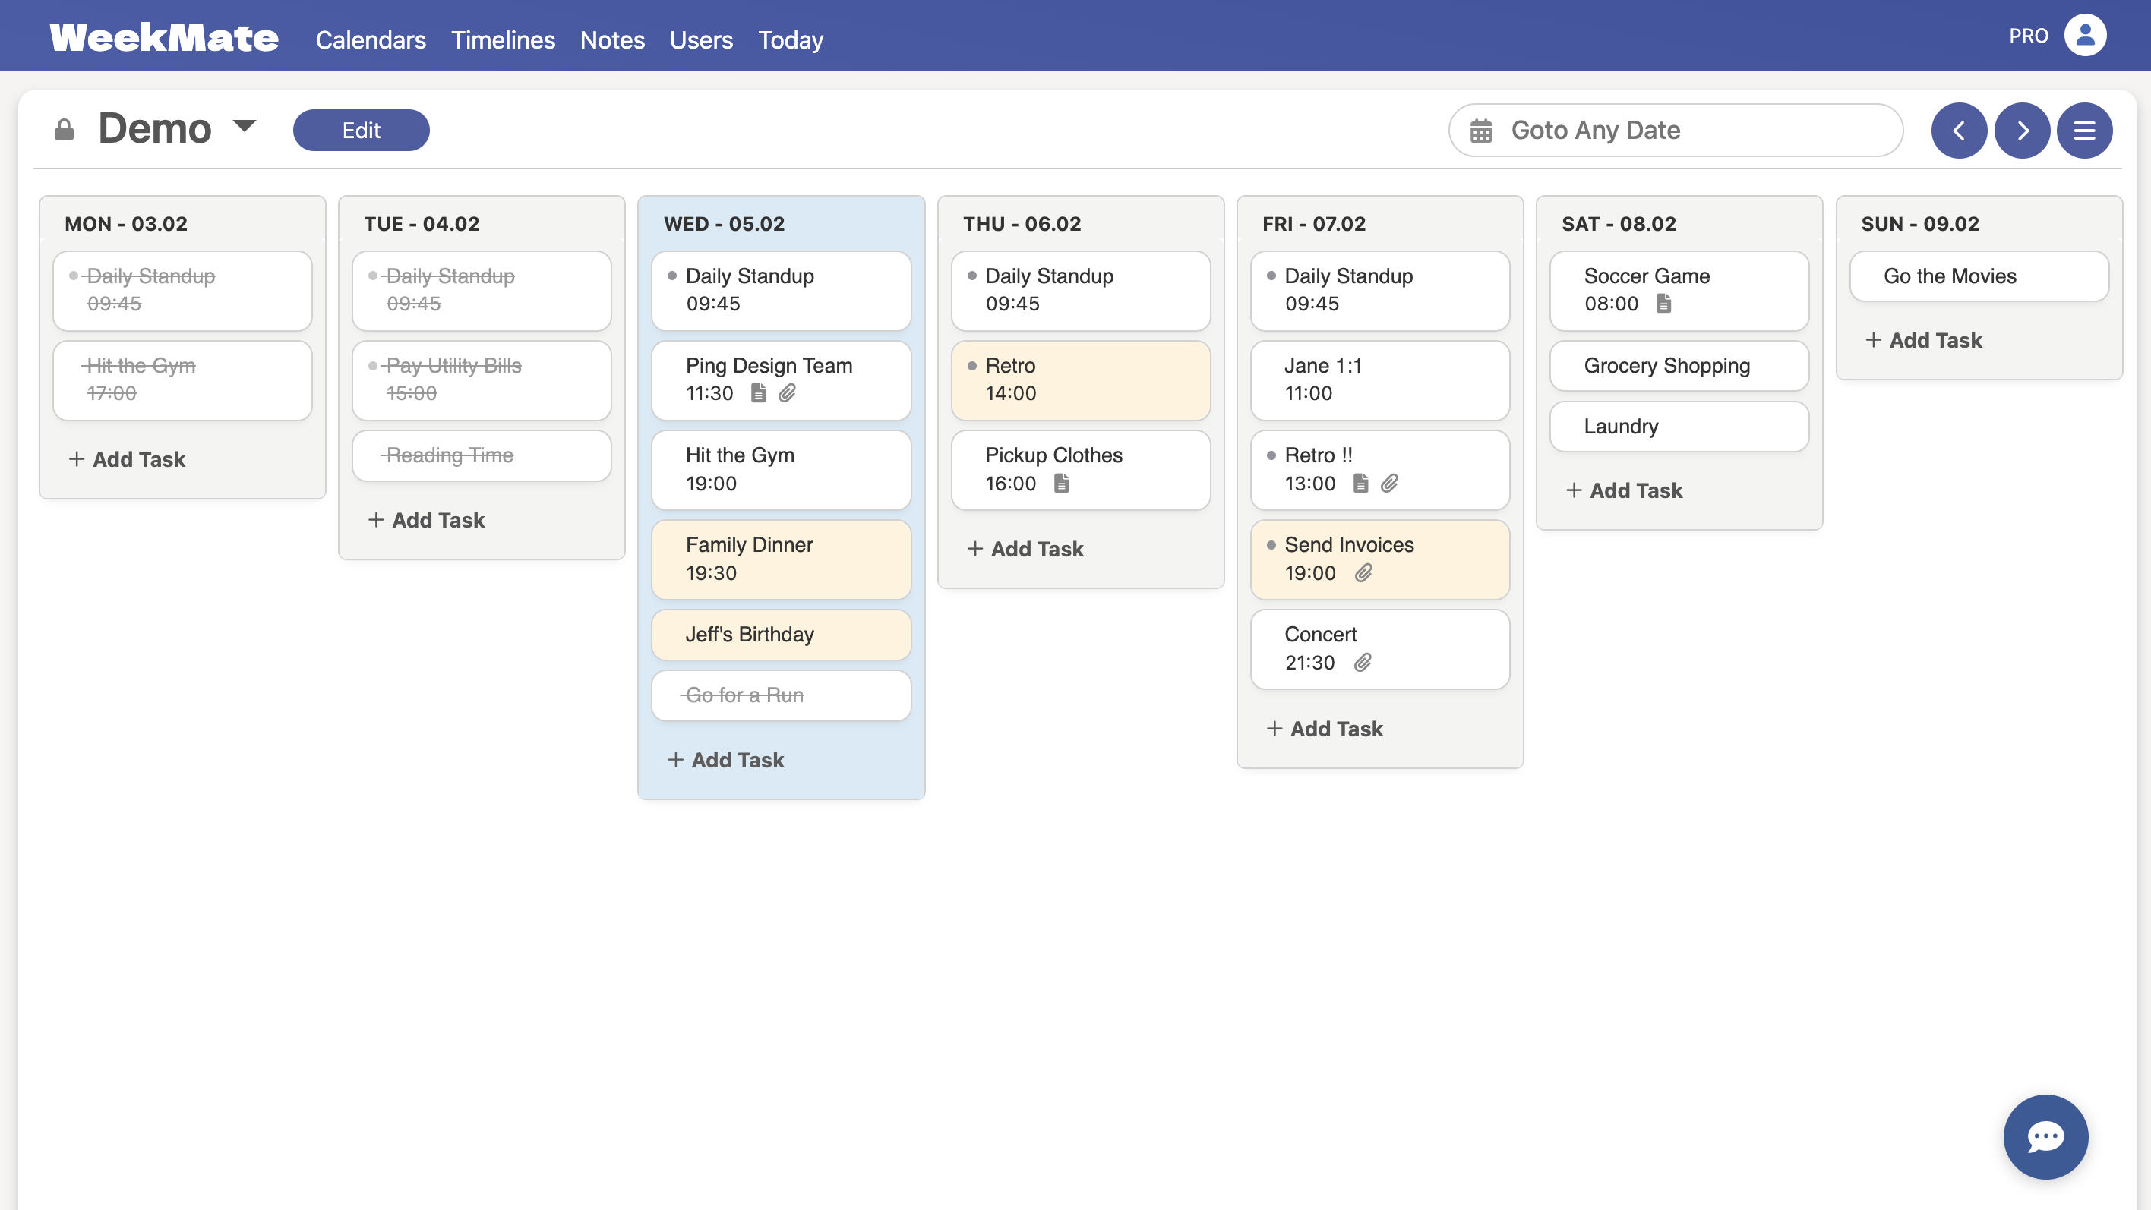Open the Notes menu
2151x1210 pixels.
[x=612, y=40]
